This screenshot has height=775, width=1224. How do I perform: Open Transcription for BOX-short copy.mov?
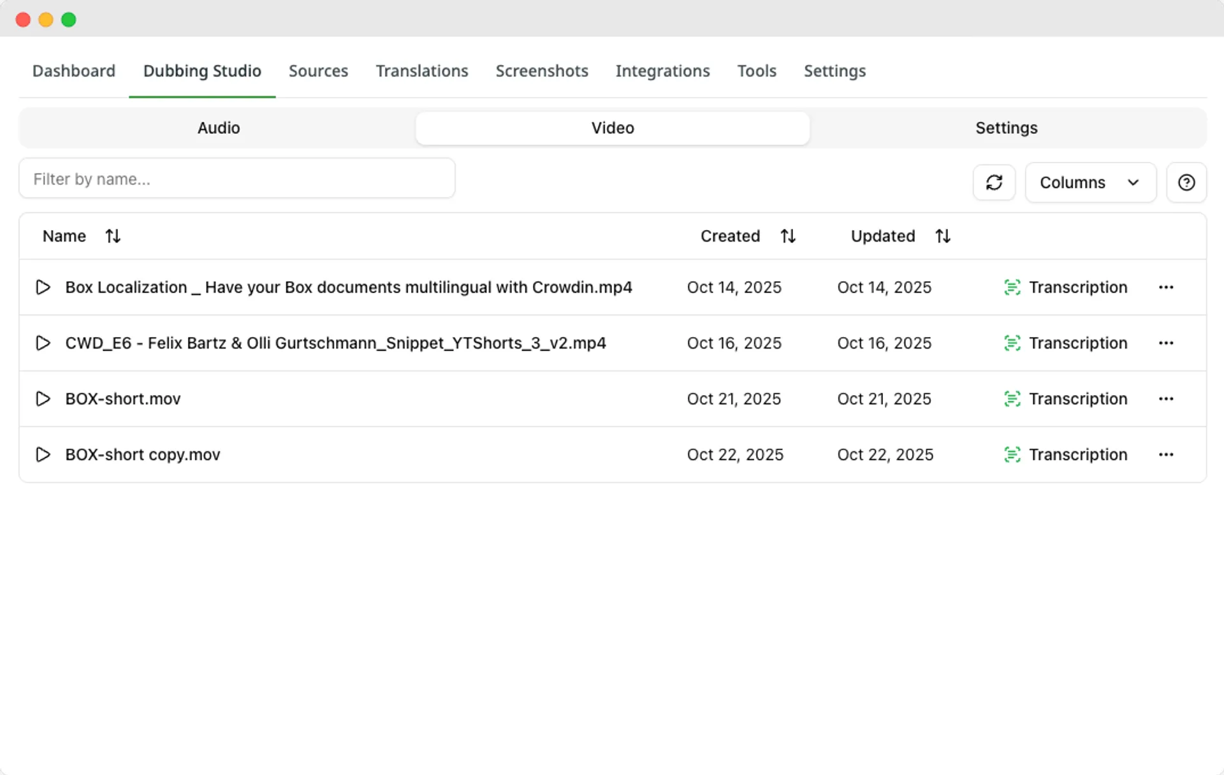coord(1066,454)
